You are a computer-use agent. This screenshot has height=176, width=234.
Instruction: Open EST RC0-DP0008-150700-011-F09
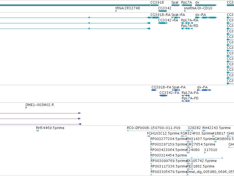[160, 131]
